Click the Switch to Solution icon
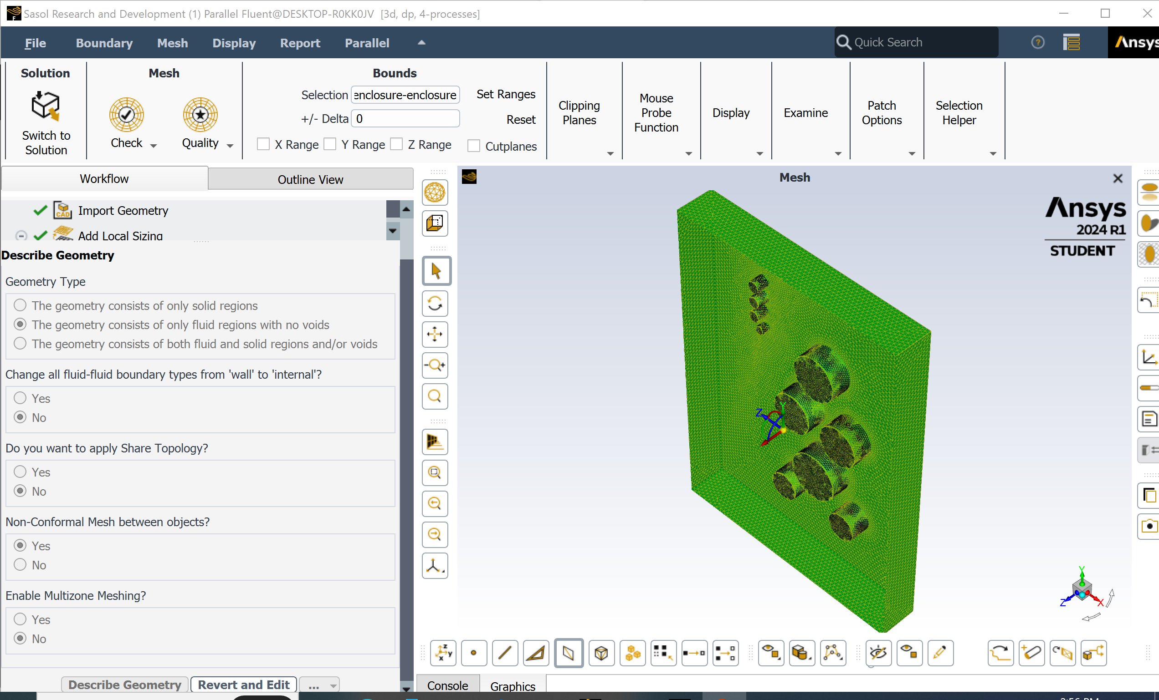The height and width of the screenshot is (700, 1159). point(46,106)
